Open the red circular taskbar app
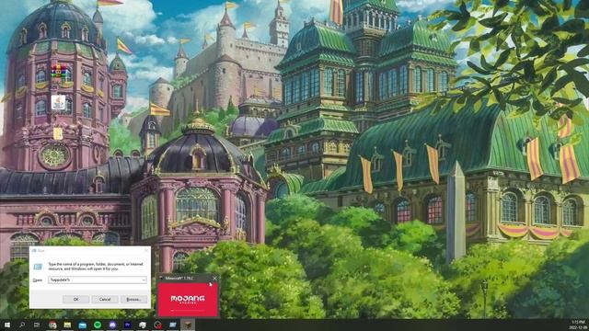 [157, 325]
